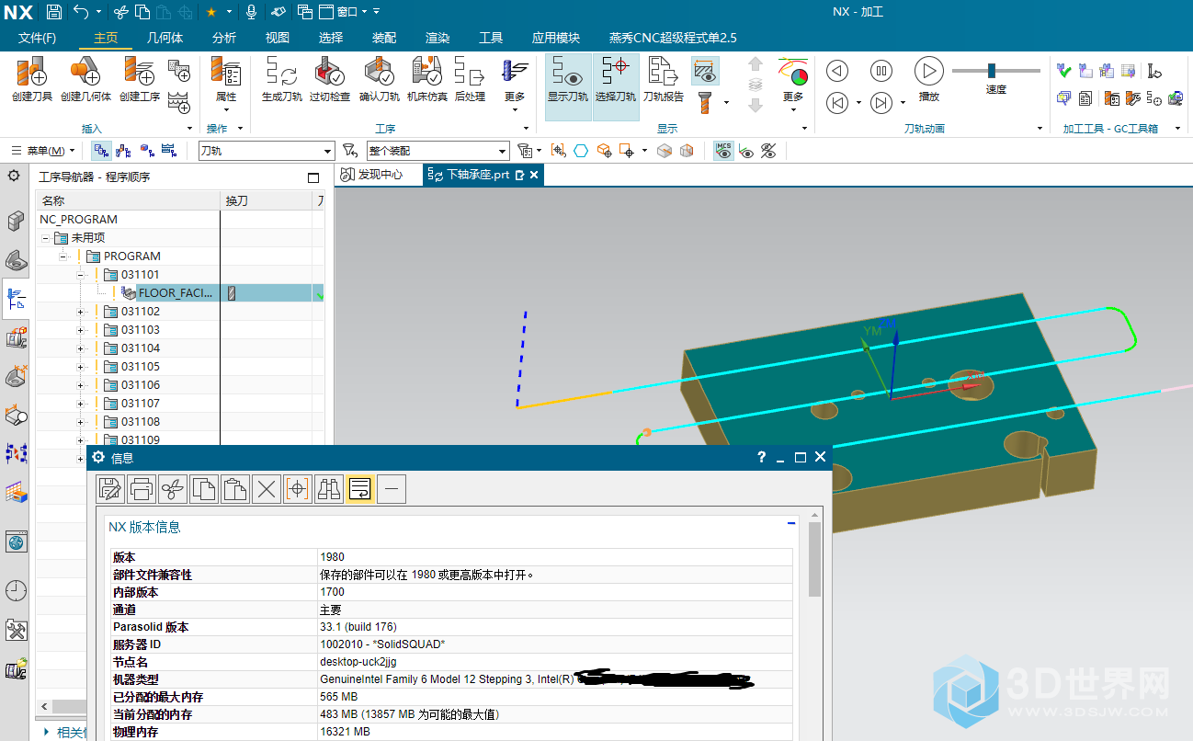Click the 速度 animation speed slider handle
The width and height of the screenshot is (1193, 741).
tap(992, 71)
